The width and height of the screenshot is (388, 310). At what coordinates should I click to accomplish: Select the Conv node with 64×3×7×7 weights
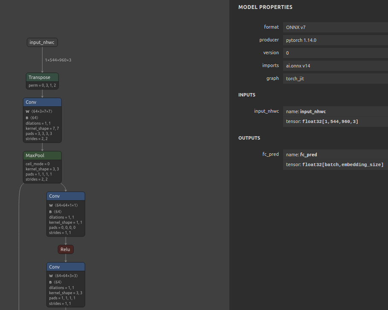pyautogui.click(x=42, y=102)
